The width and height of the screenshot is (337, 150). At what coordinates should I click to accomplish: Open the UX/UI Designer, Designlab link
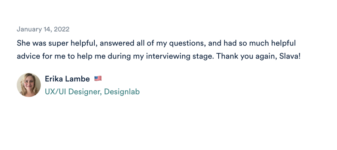point(92,91)
